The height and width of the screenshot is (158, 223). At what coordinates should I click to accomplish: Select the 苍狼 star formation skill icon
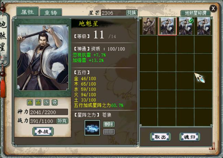pos(92,128)
